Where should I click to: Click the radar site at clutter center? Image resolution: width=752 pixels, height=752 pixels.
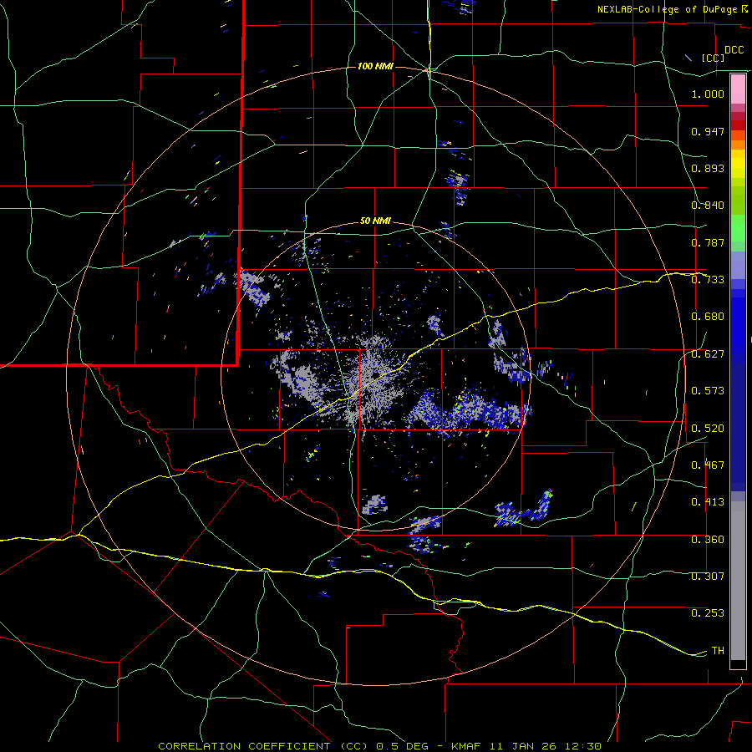pos(375,374)
